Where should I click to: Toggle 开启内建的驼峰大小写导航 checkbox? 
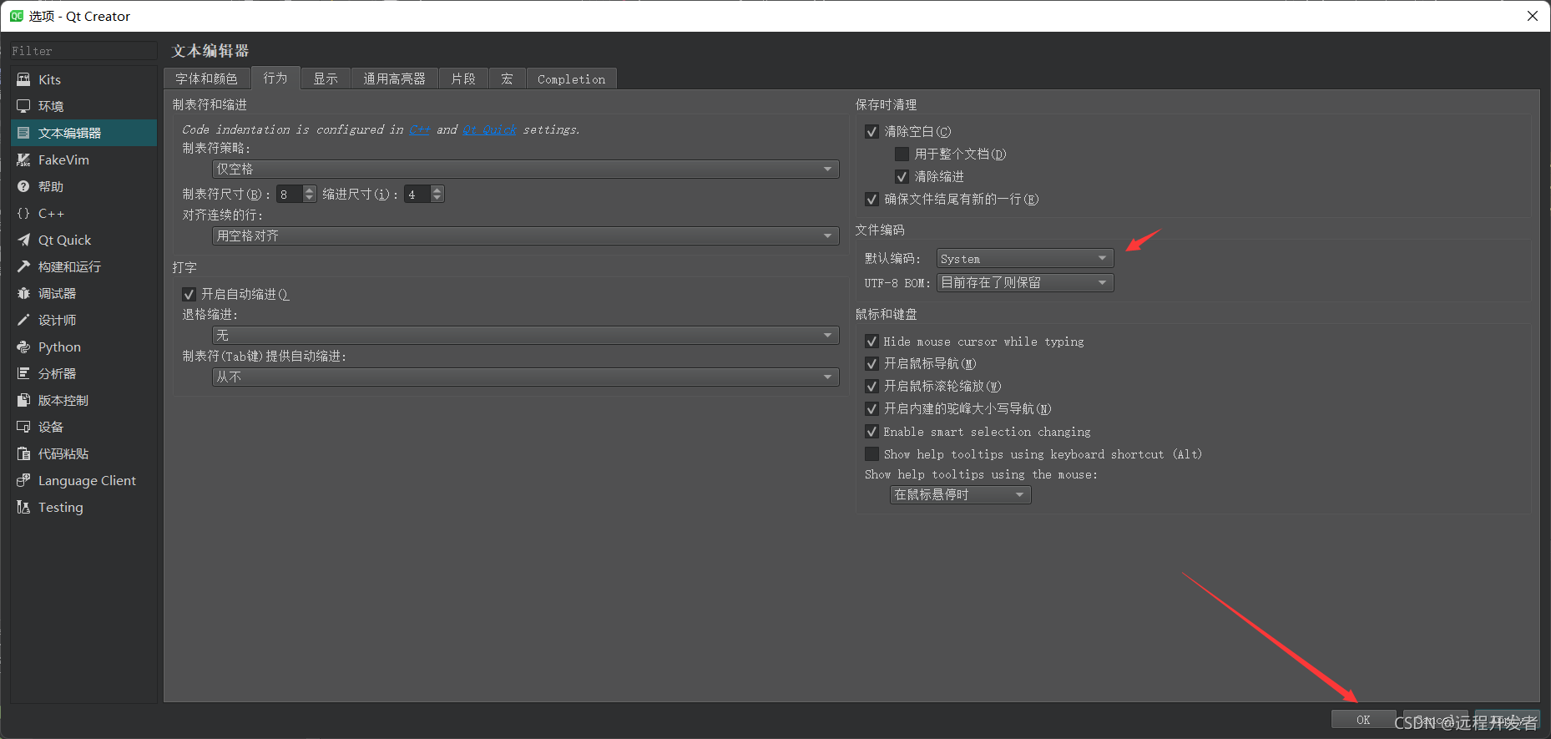point(871,409)
